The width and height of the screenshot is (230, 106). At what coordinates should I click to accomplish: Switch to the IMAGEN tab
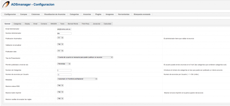[53, 24]
